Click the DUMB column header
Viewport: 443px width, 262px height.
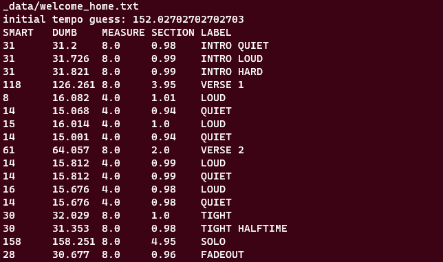point(65,32)
